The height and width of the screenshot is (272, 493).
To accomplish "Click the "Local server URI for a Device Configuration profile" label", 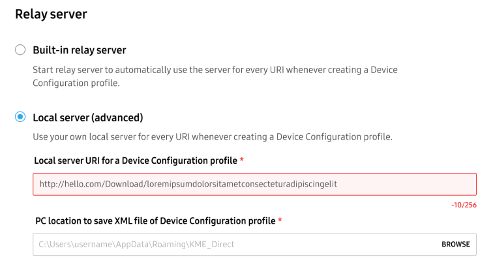I will (x=136, y=160).
